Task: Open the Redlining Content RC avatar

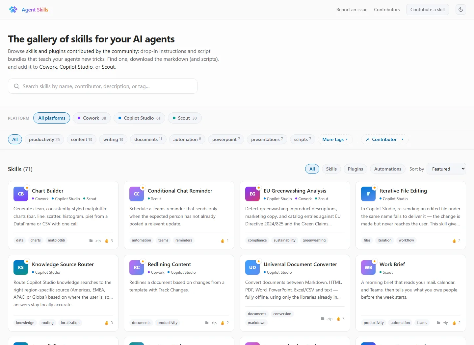Action: [x=137, y=267]
